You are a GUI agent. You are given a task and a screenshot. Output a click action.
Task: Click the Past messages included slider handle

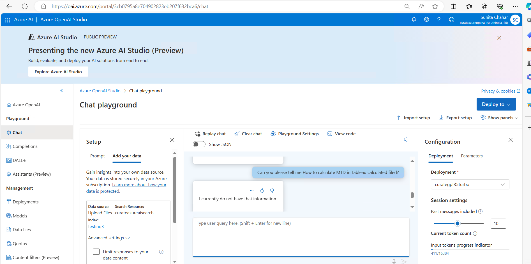click(458, 223)
